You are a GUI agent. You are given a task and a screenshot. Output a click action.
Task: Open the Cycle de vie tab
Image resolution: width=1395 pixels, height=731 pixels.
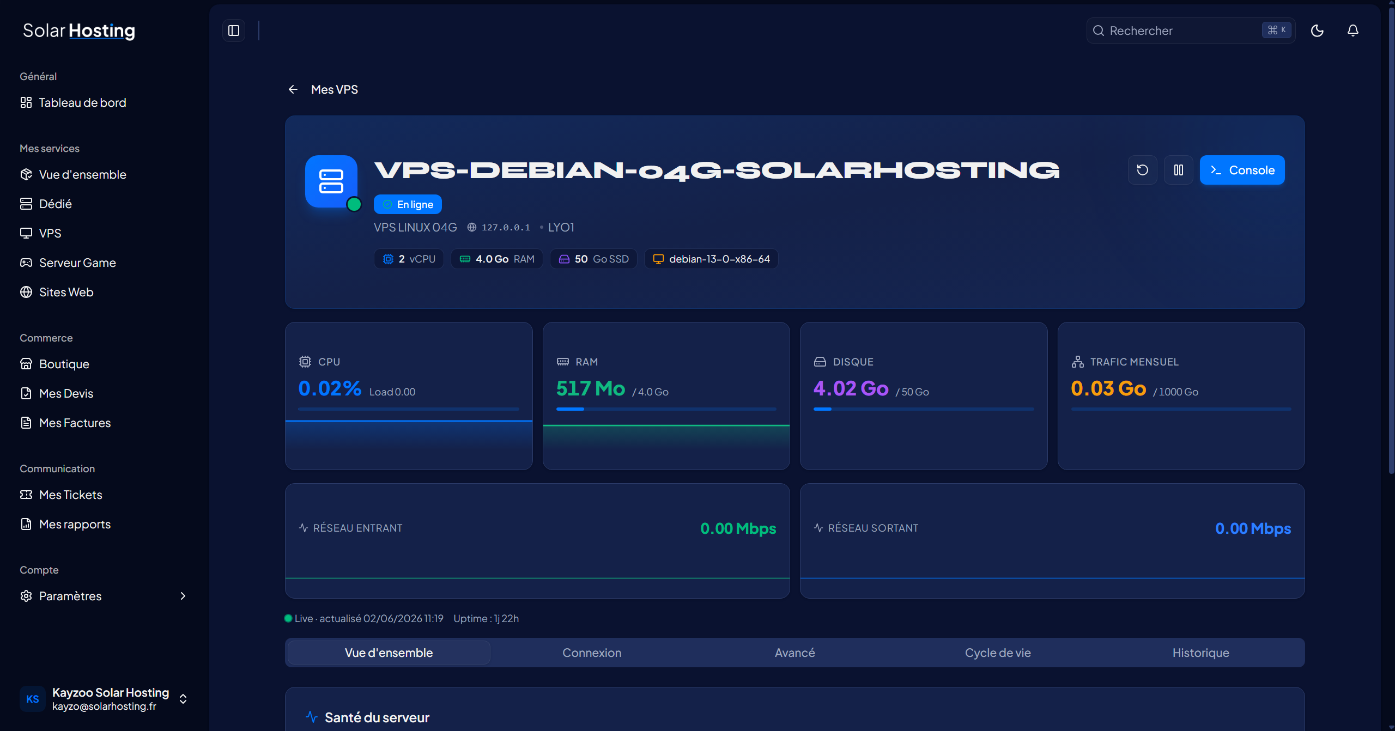tap(998, 653)
